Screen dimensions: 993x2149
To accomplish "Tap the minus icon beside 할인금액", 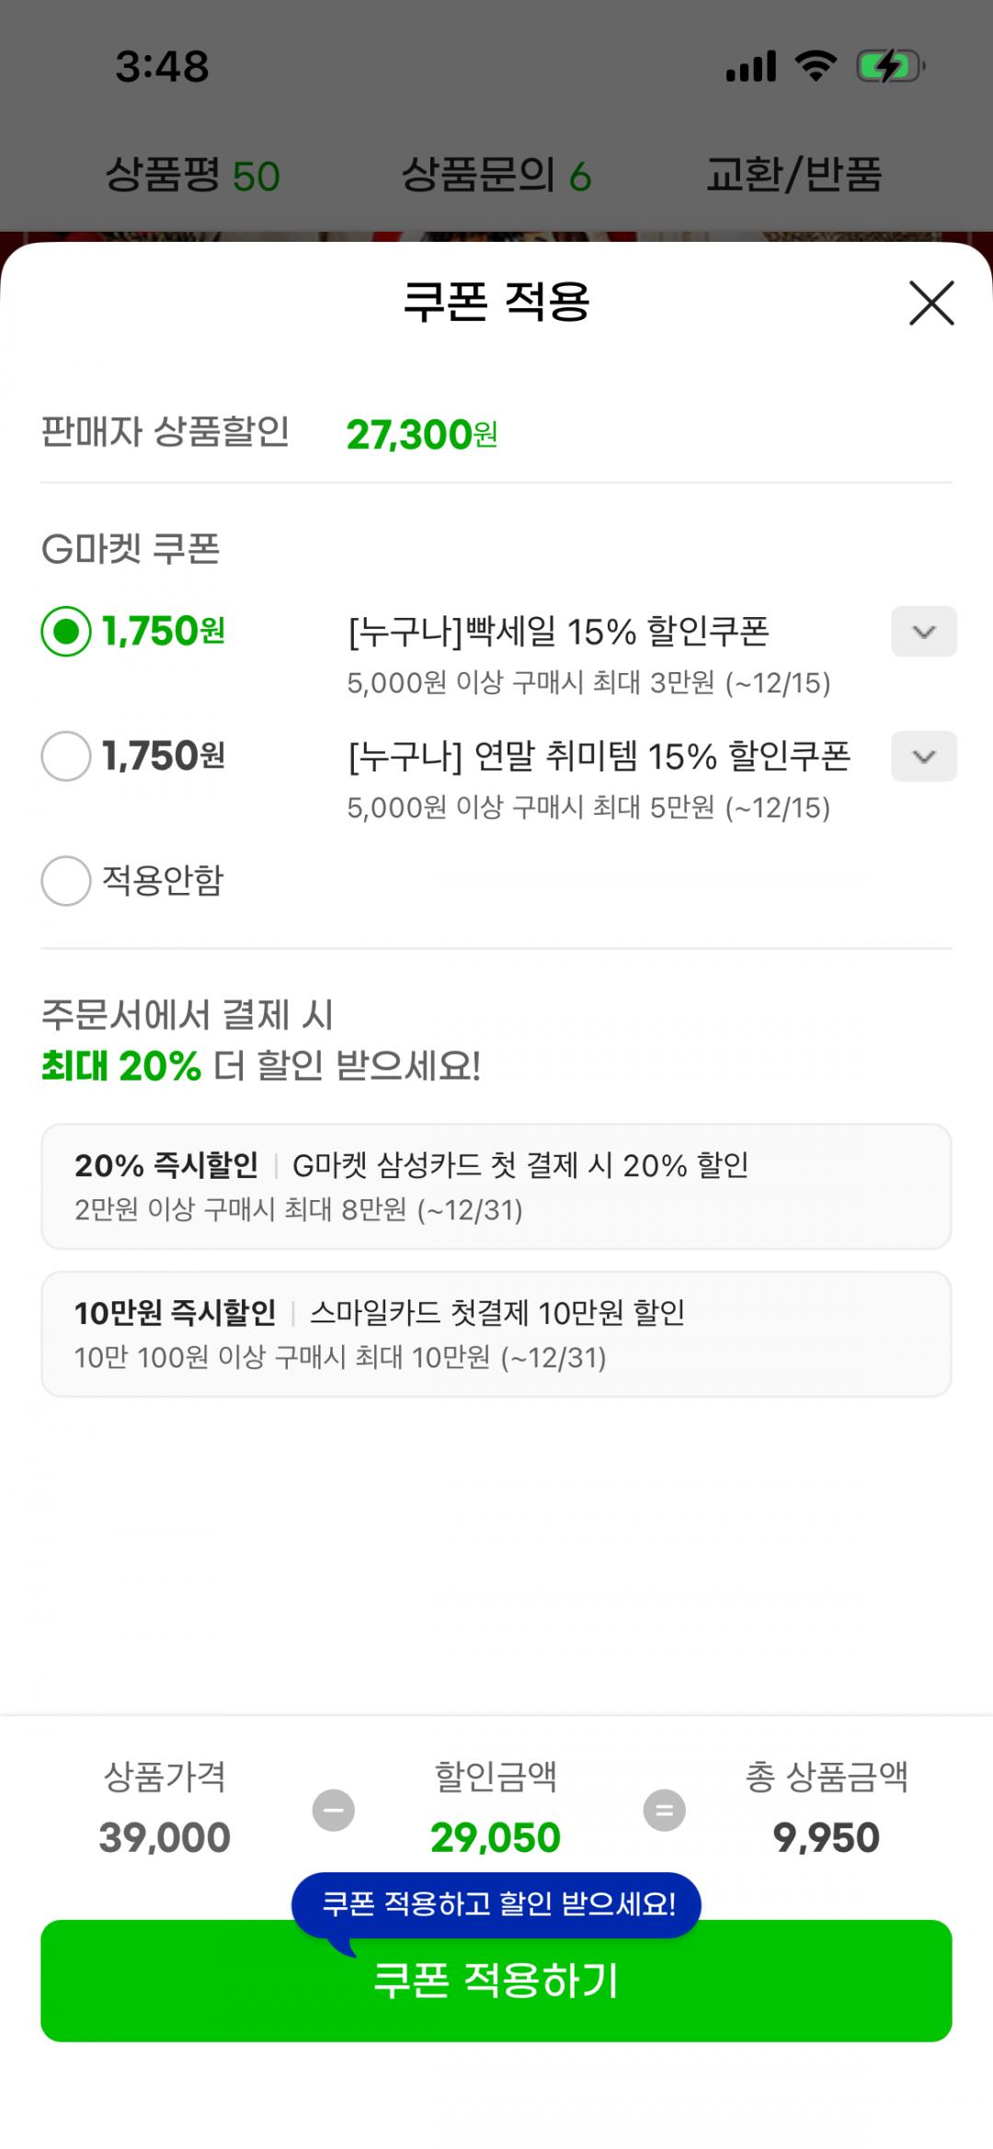I will coord(333,1811).
